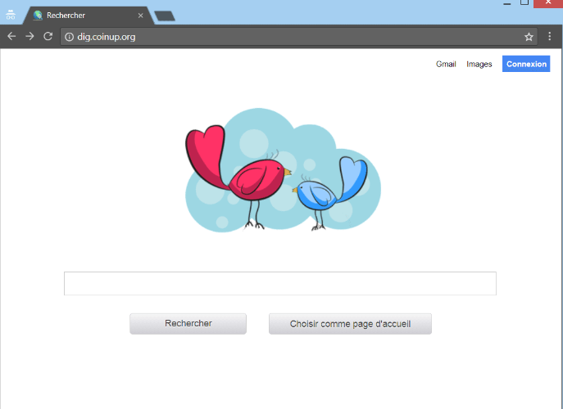Close the Rechercher tab

(140, 16)
